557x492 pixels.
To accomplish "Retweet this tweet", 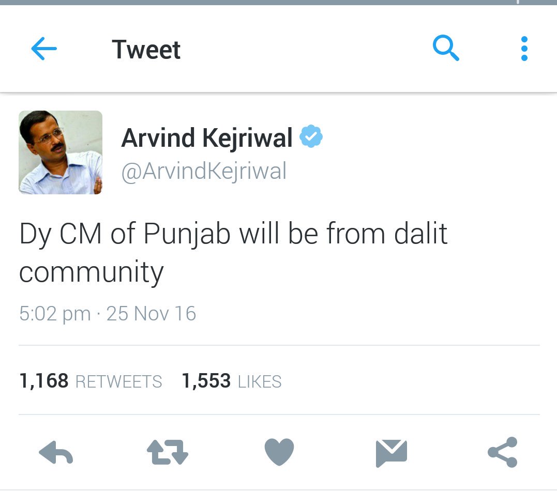I will click(168, 452).
